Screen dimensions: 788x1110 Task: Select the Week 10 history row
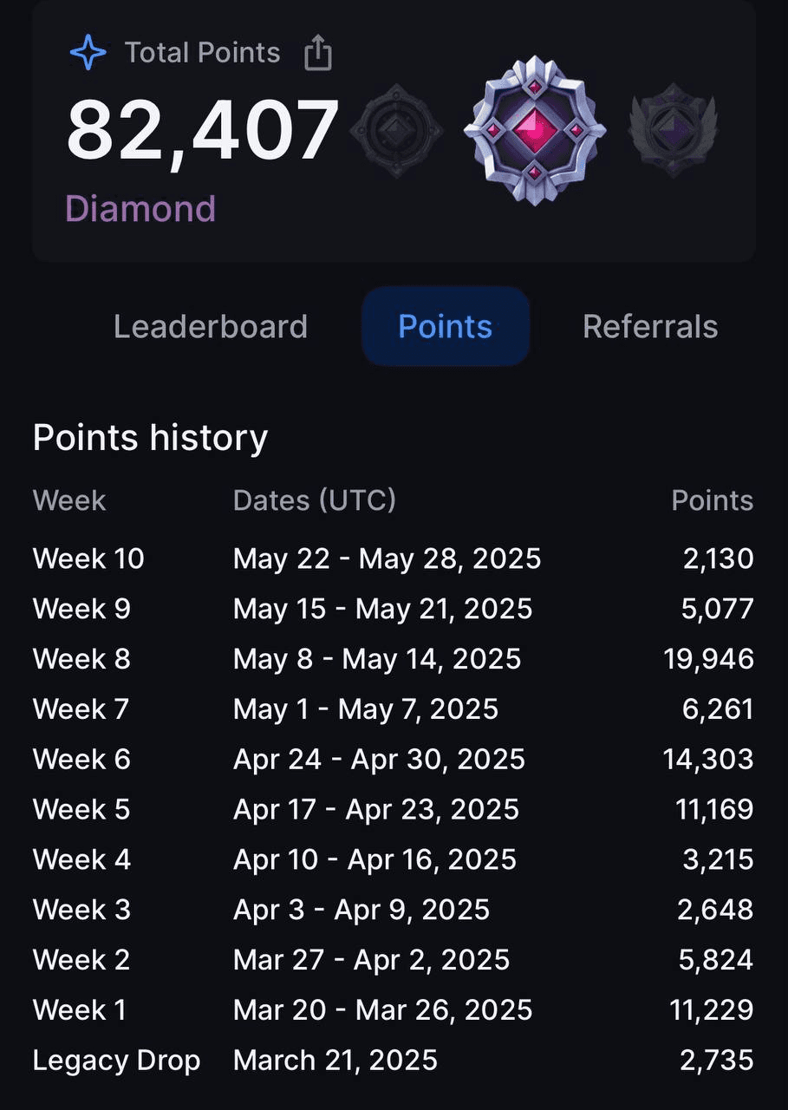(x=394, y=558)
